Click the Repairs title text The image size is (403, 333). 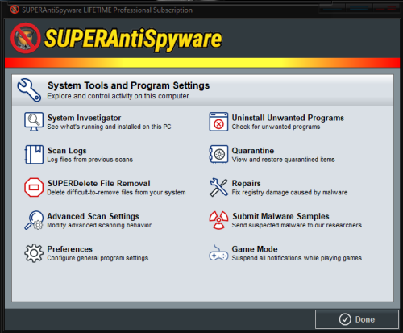pos(246,183)
